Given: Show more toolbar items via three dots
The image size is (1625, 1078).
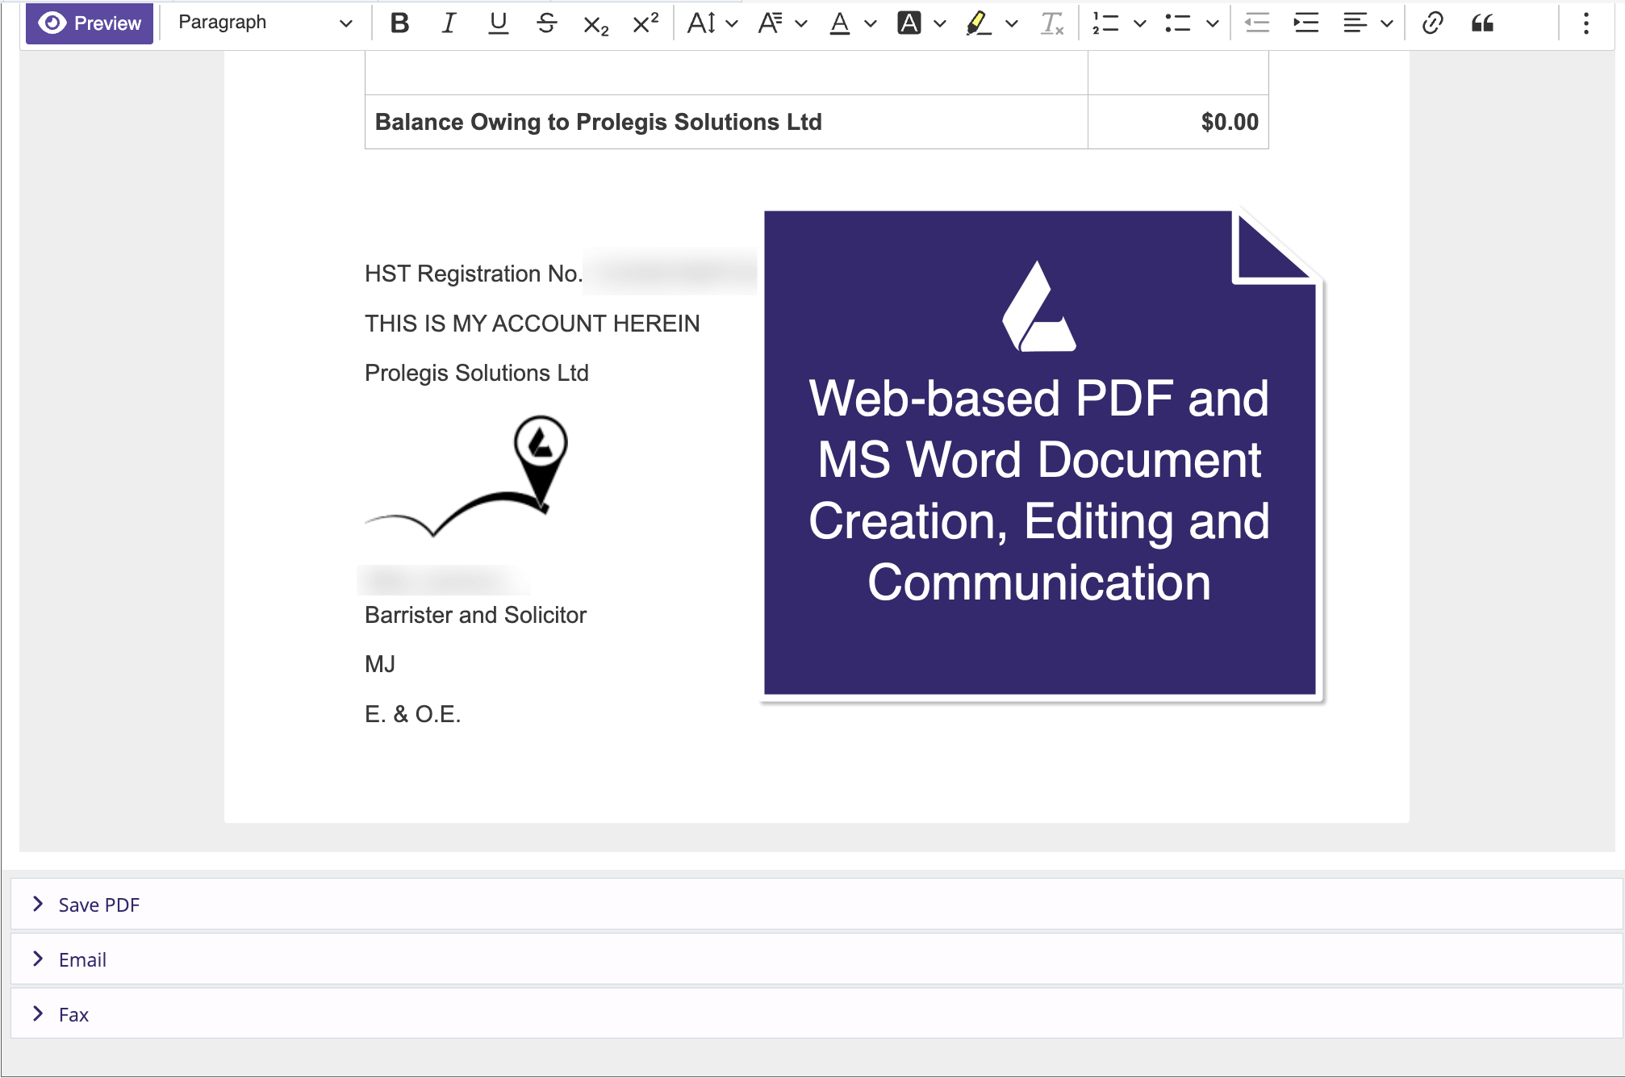Looking at the screenshot, I should [1585, 23].
